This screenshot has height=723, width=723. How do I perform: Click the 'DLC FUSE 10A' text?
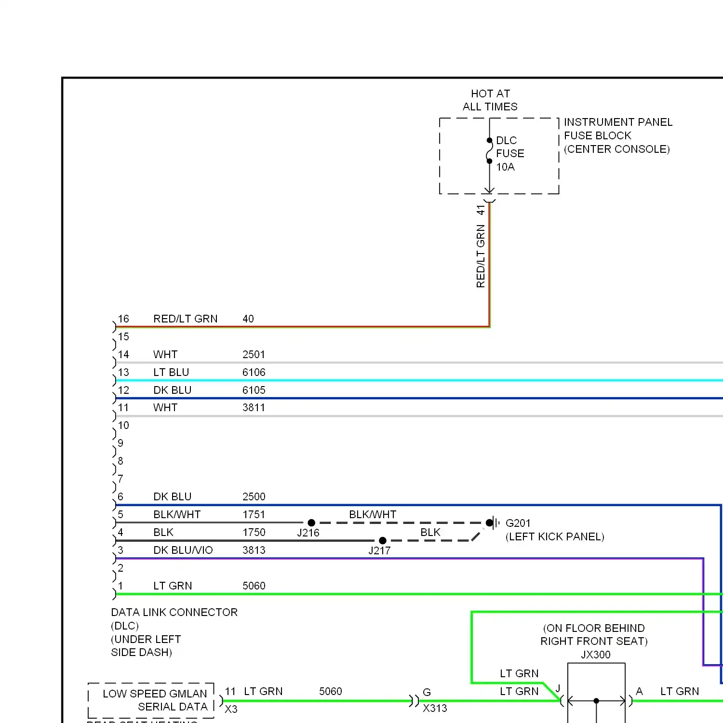coord(510,154)
